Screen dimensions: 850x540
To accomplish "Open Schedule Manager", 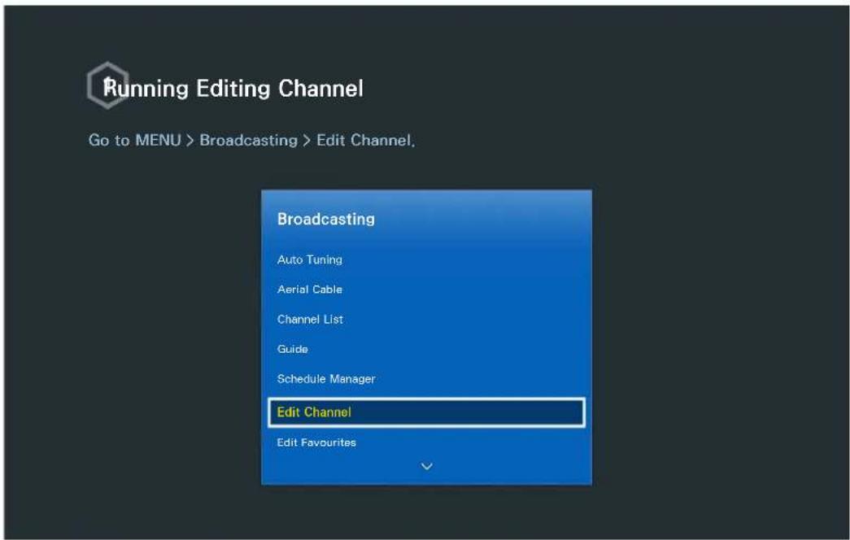I will (x=326, y=379).
